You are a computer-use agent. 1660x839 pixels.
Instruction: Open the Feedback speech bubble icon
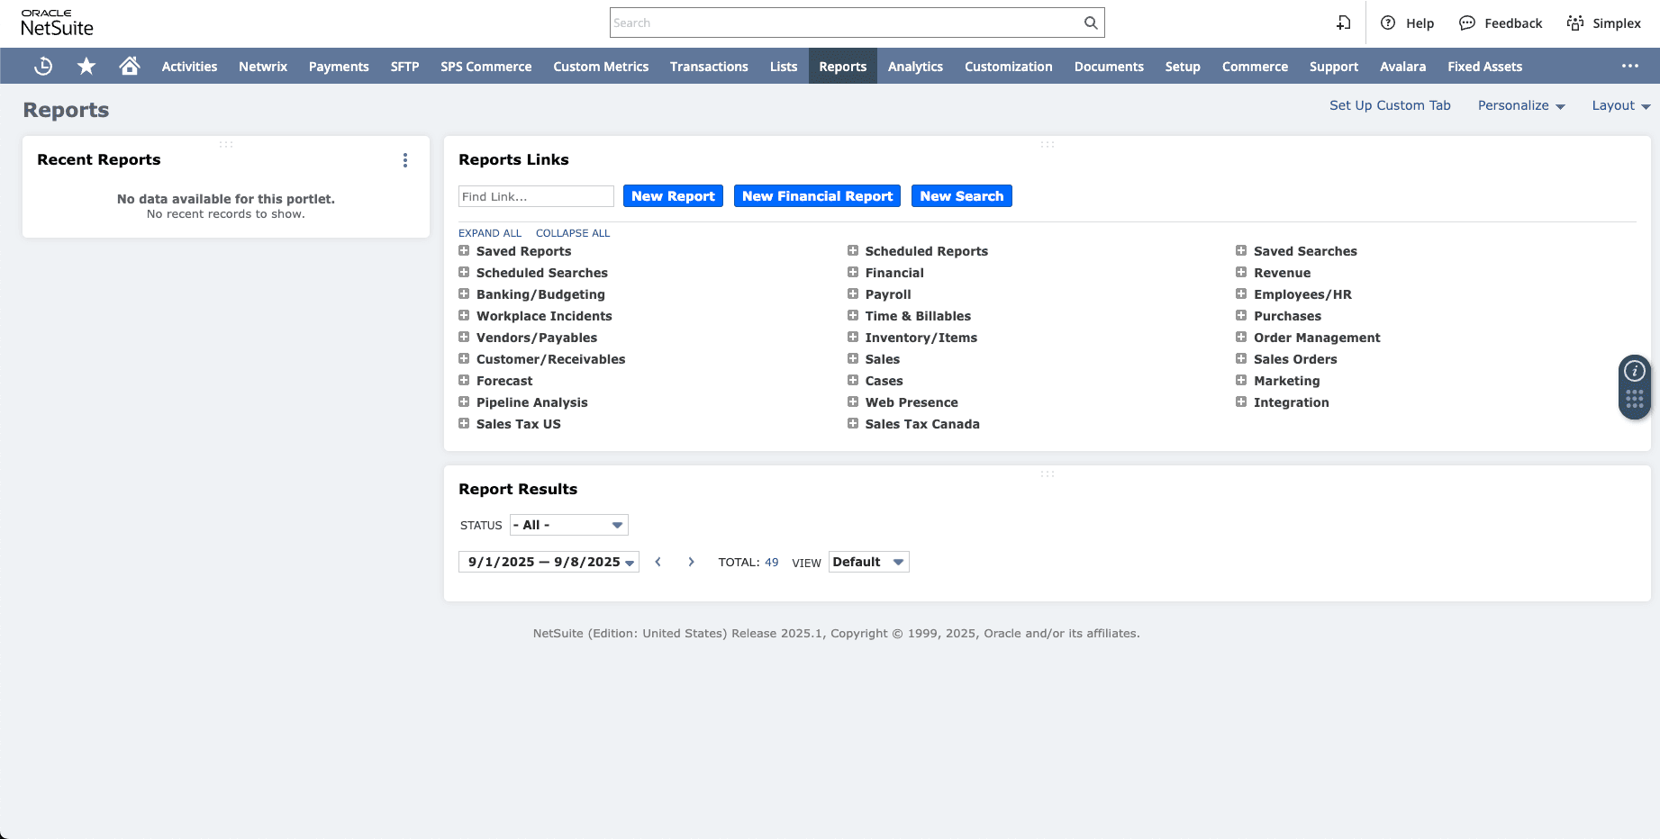pos(1467,23)
